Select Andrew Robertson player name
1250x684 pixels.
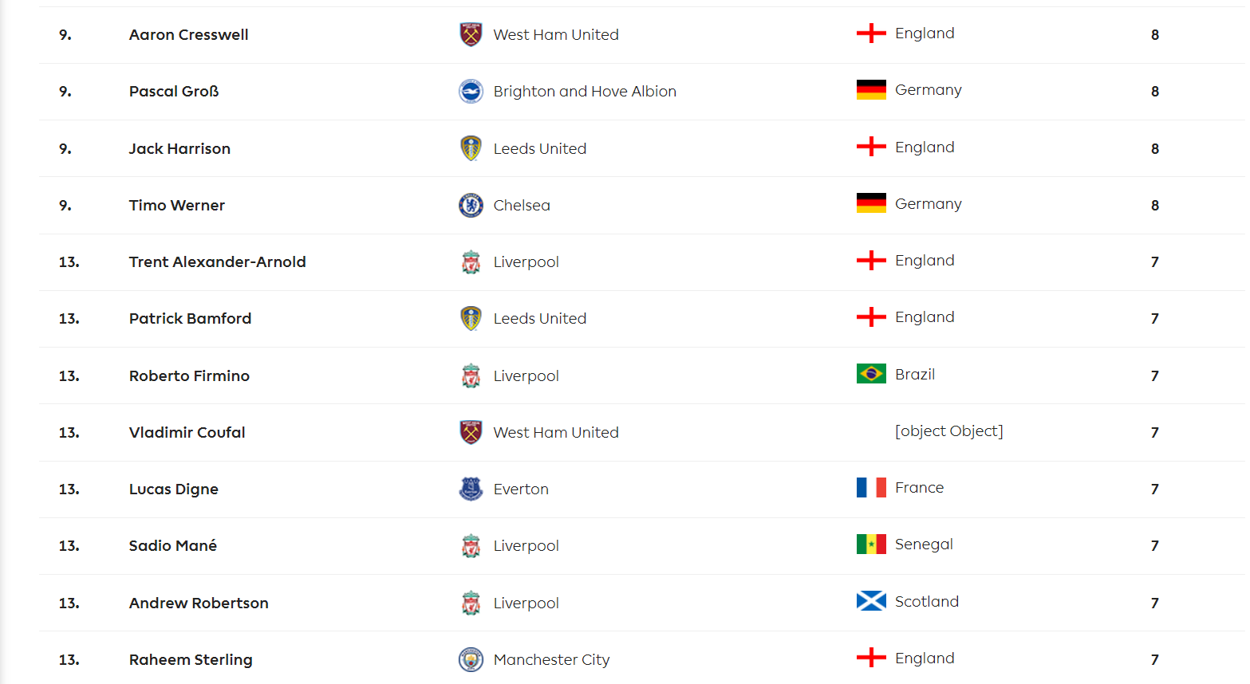pyautogui.click(x=199, y=603)
